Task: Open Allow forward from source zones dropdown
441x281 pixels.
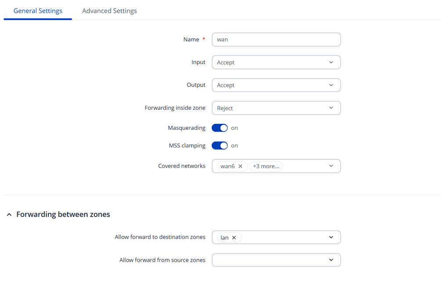Action: (276, 260)
